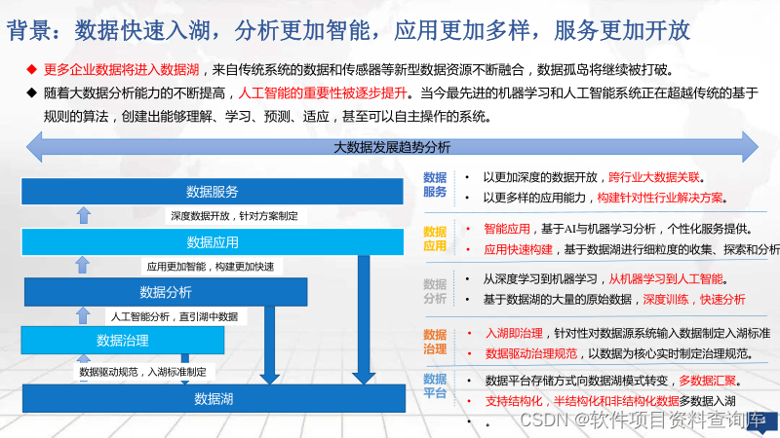780x438 pixels.
Task: Click red text 构建针对性行业解决方案
Action: pos(660,198)
